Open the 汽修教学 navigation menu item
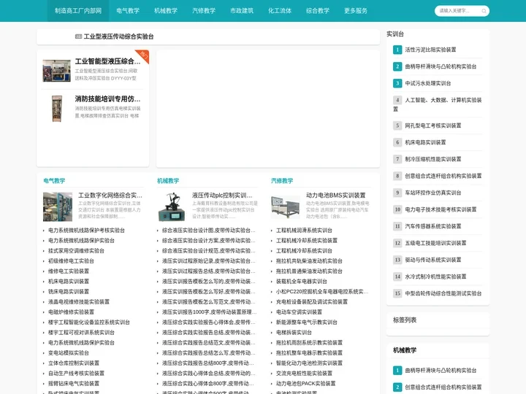The image size is (526, 394). pos(204,11)
